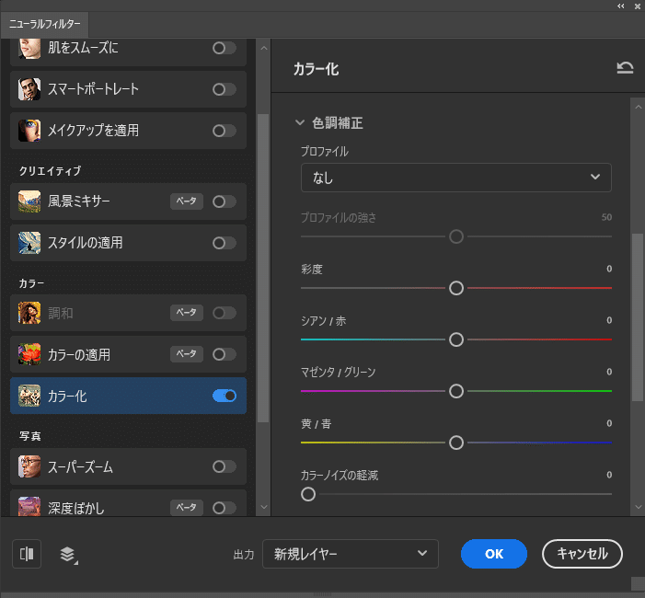Switch on スタイルの適用 filter

tap(225, 243)
